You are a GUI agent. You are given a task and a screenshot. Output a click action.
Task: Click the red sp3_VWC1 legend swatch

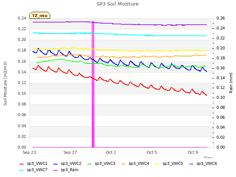click(22, 164)
